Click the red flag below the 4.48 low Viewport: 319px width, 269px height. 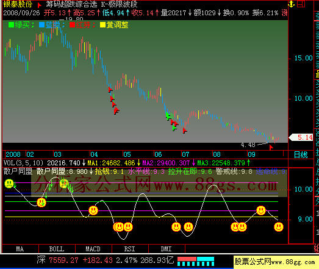coord(271,147)
